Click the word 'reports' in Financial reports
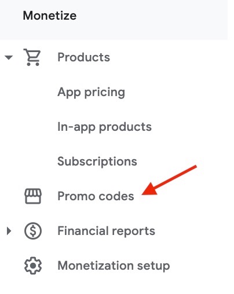This screenshot has height=294, width=234. (x=134, y=231)
